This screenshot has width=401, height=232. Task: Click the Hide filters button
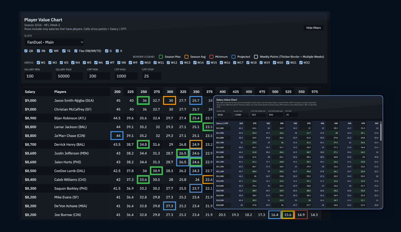[313, 28]
